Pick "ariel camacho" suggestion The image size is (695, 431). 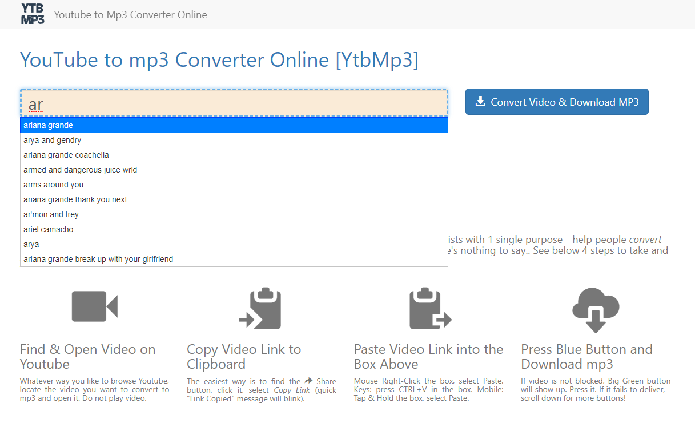point(234,229)
